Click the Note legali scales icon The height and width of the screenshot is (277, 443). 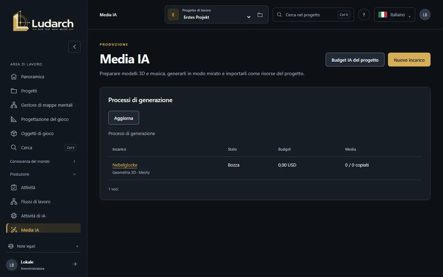click(x=11, y=246)
